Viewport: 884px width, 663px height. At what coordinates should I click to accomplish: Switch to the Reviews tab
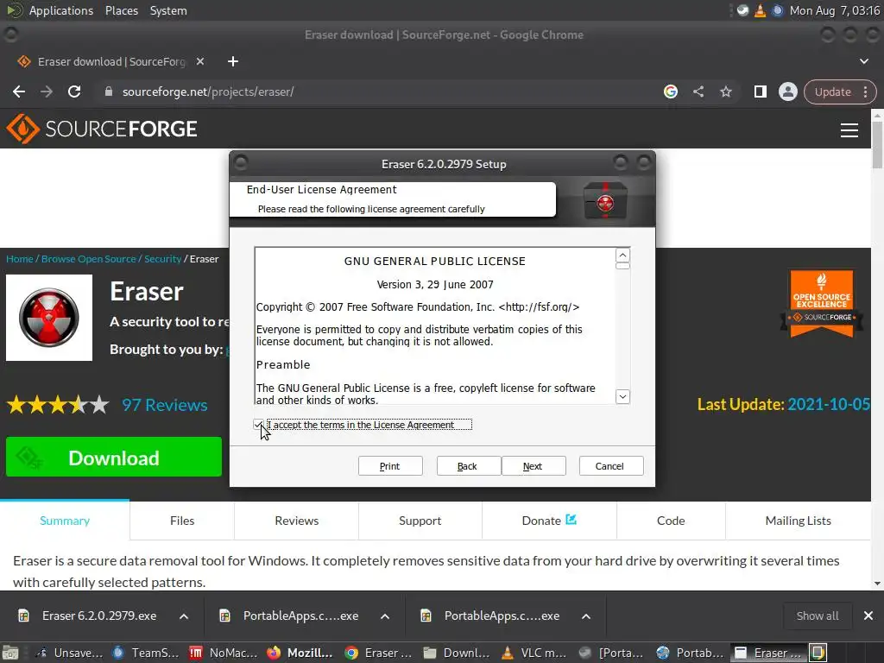pyautogui.click(x=297, y=521)
